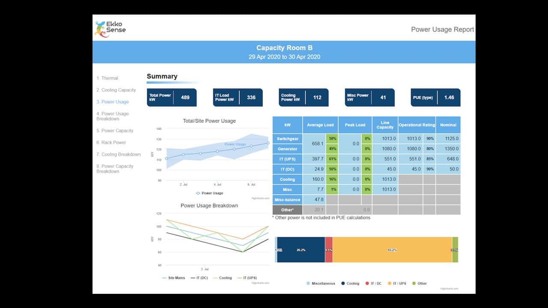Click the Power Usage Breakdown chart title
548x308 pixels.
click(209, 206)
